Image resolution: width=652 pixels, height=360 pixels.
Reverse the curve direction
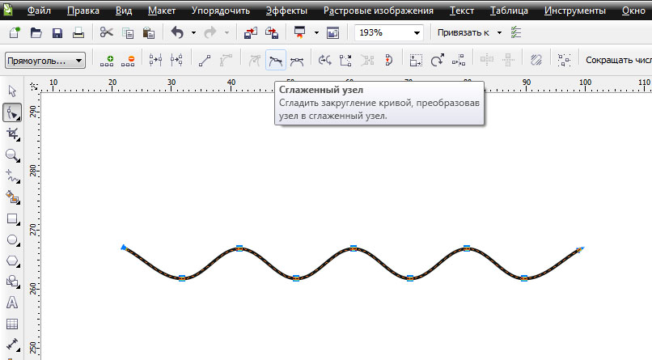tap(324, 61)
